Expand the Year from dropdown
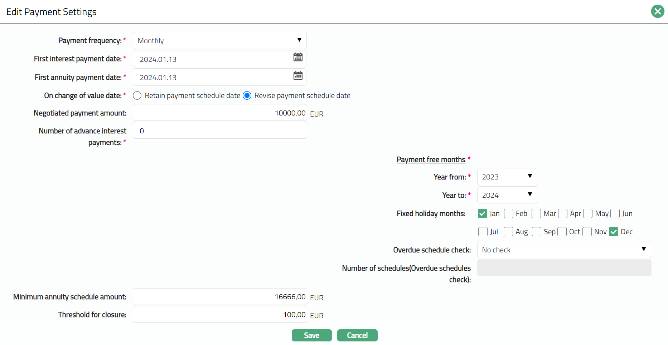Image resolution: width=668 pixels, height=345 pixels. coord(507,177)
